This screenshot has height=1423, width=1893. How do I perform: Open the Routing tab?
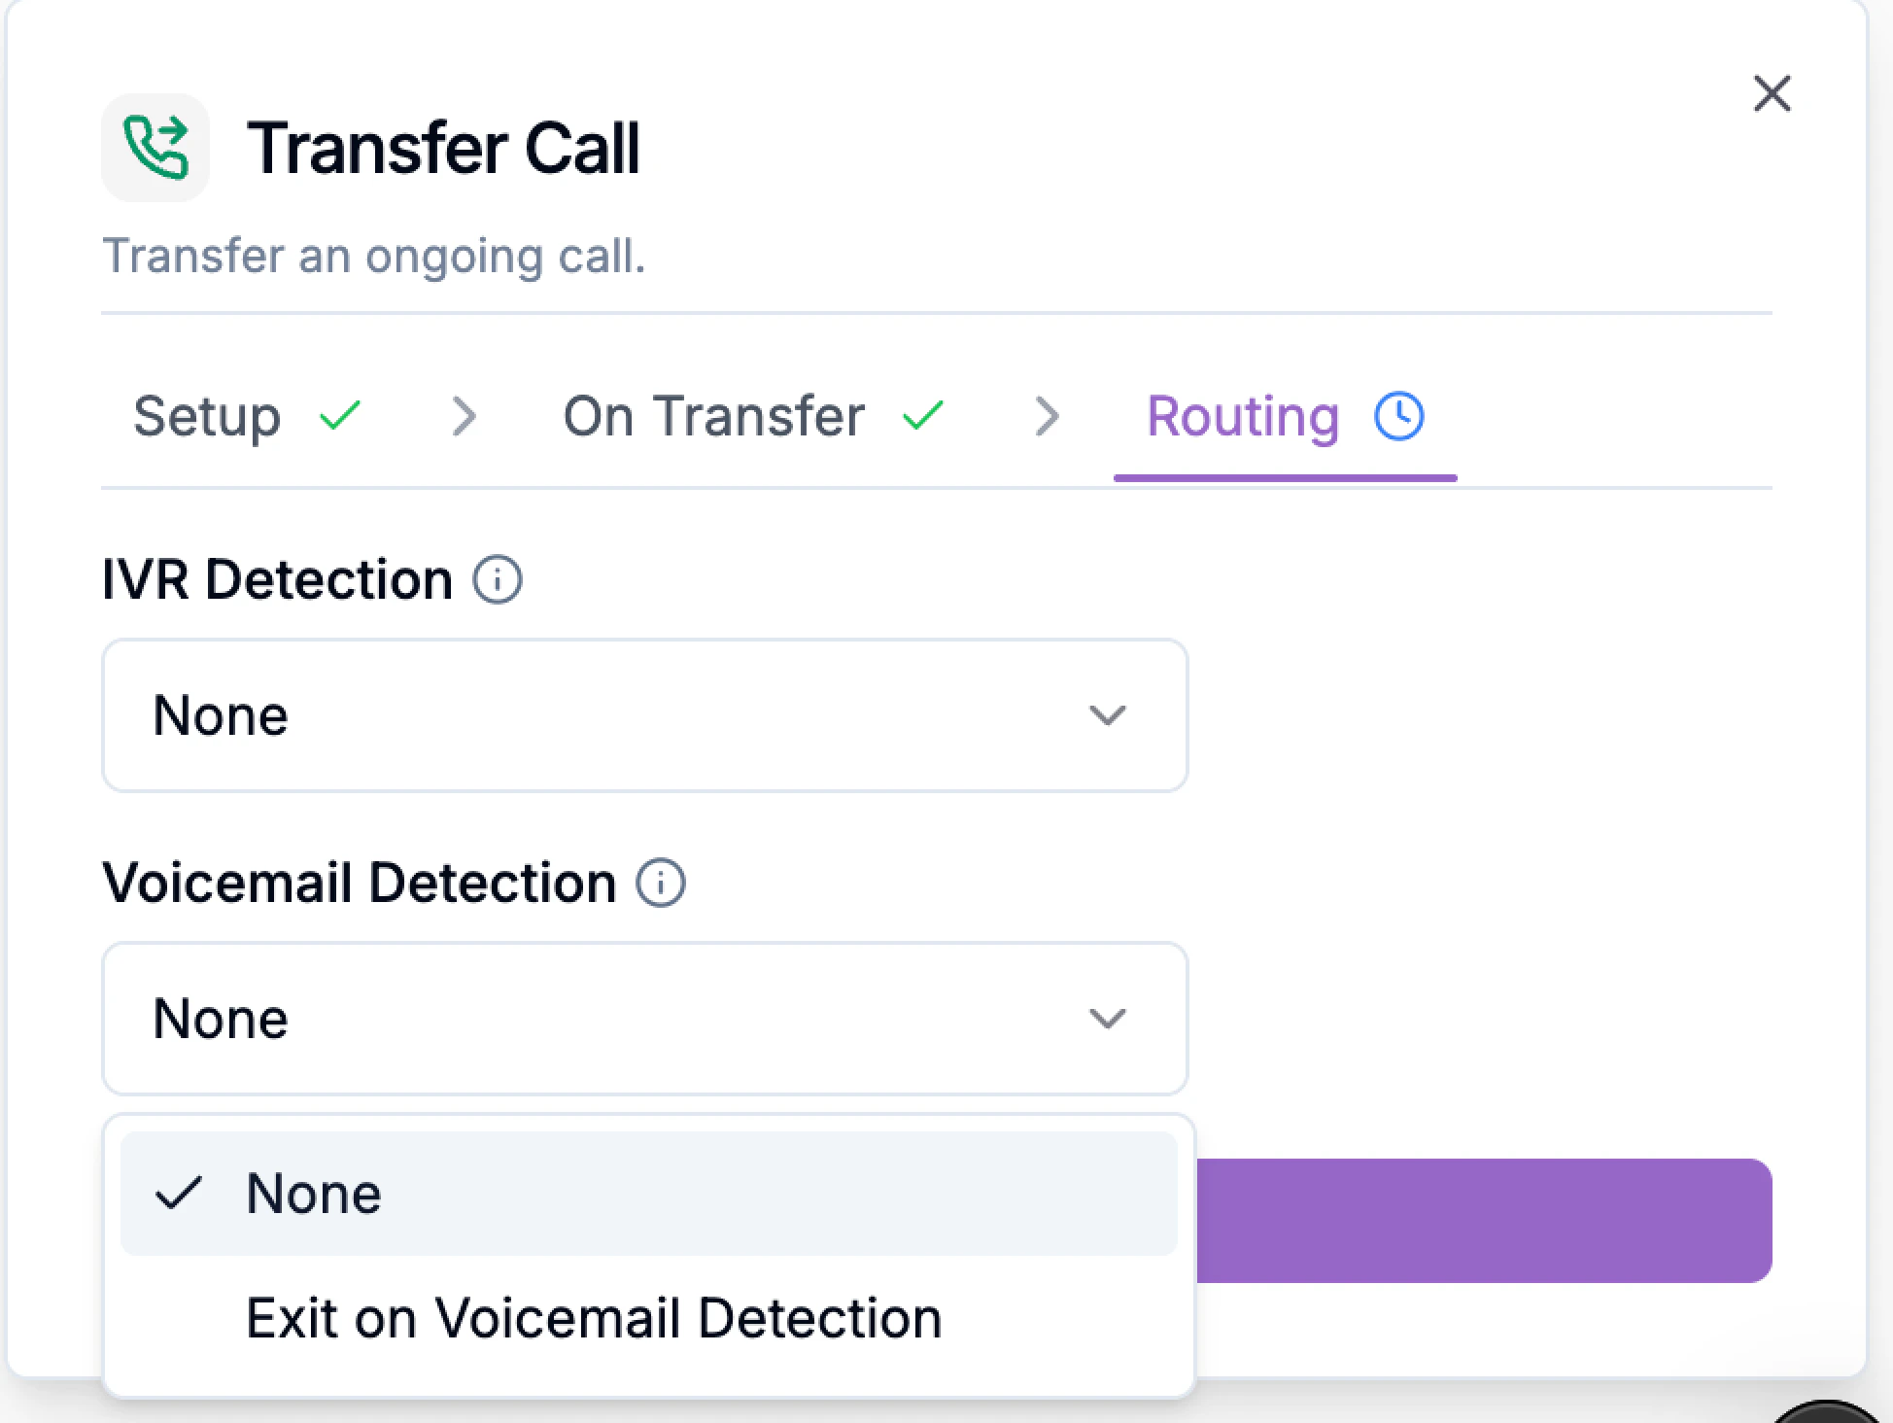[1244, 416]
